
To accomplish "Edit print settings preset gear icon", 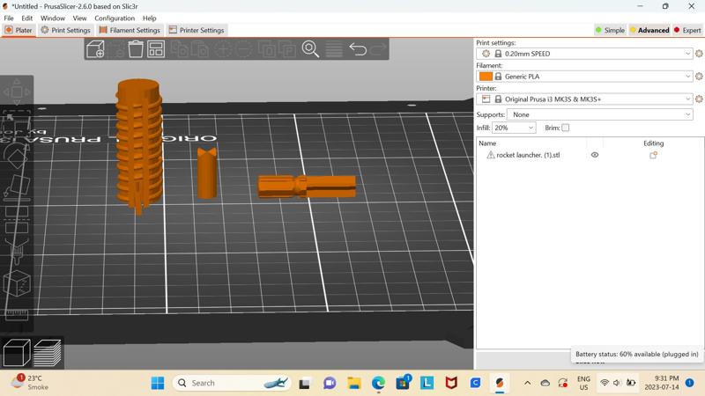I will pyautogui.click(x=699, y=54).
